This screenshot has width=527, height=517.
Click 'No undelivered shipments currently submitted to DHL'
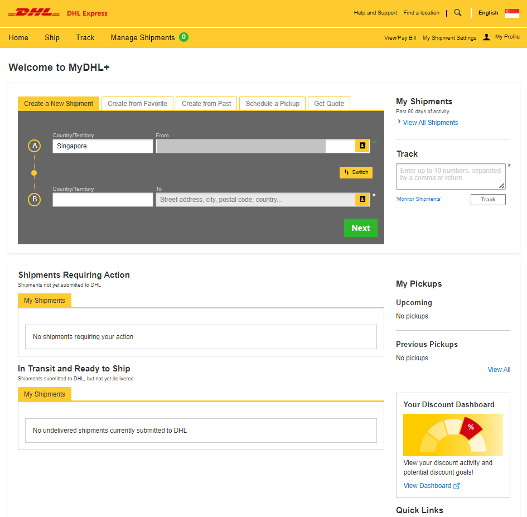point(110,431)
